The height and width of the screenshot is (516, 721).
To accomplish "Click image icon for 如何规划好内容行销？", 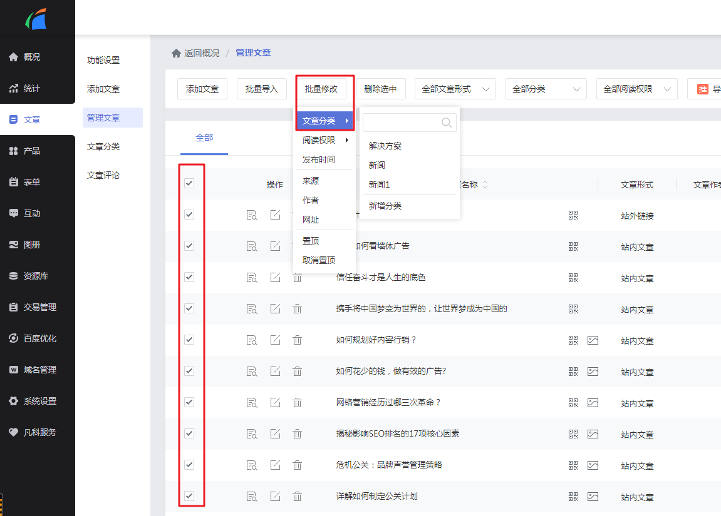I will point(593,340).
